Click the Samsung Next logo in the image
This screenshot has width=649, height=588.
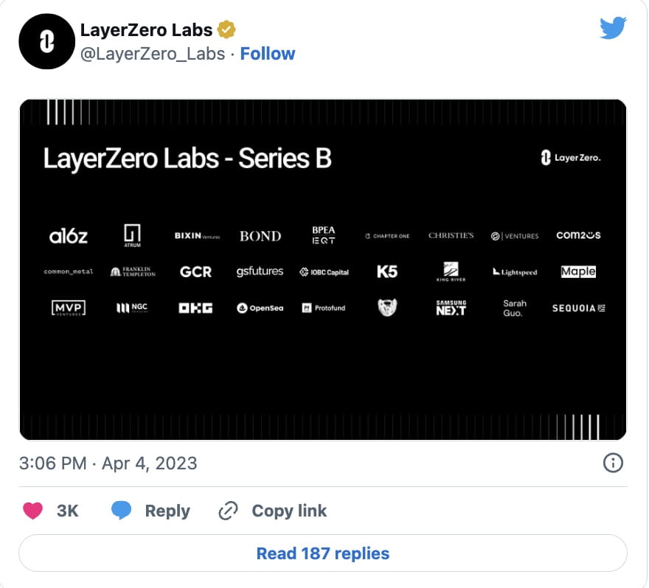point(450,307)
